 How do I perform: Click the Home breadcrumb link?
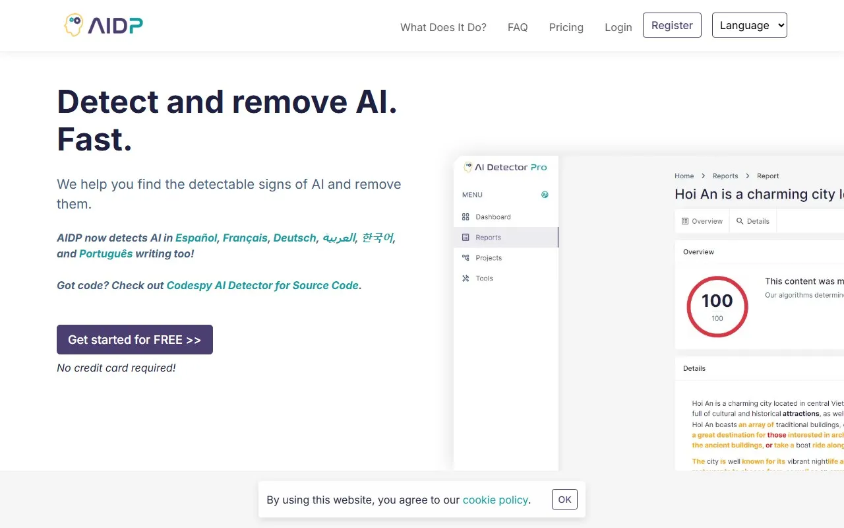684,176
